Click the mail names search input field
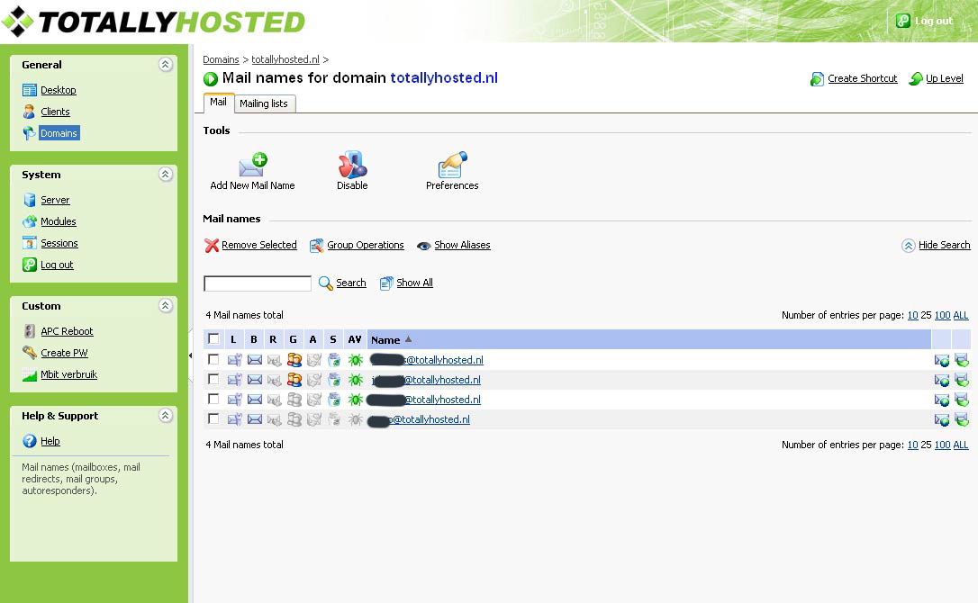 [x=258, y=283]
